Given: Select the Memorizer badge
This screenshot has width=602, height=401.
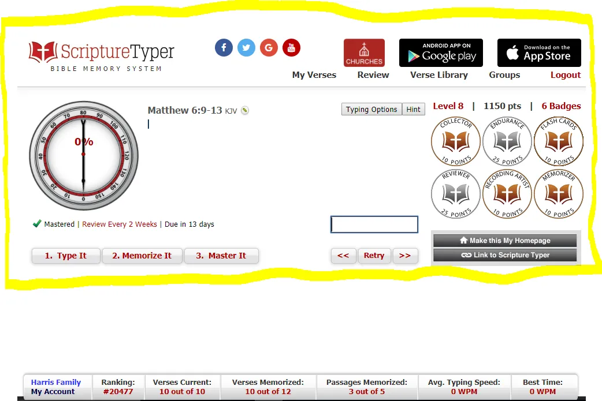Looking at the screenshot, I should [559, 194].
